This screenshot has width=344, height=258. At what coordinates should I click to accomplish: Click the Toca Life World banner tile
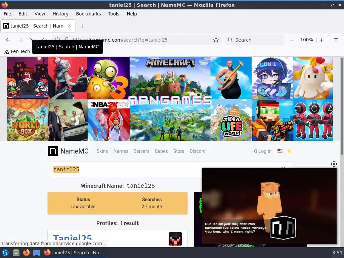pos(231,120)
